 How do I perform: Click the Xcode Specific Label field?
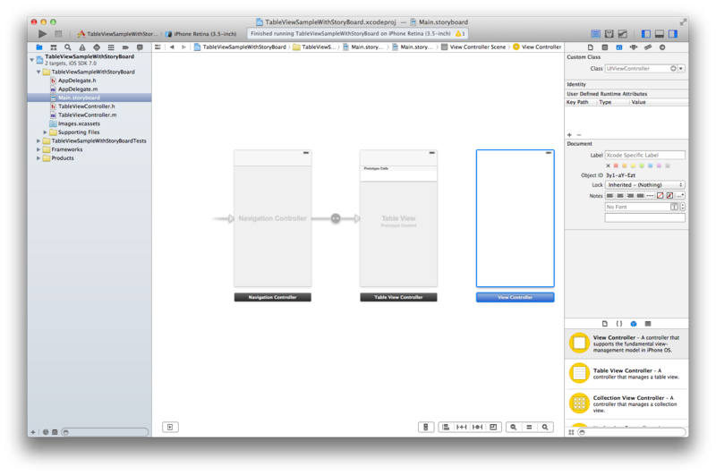click(x=644, y=155)
